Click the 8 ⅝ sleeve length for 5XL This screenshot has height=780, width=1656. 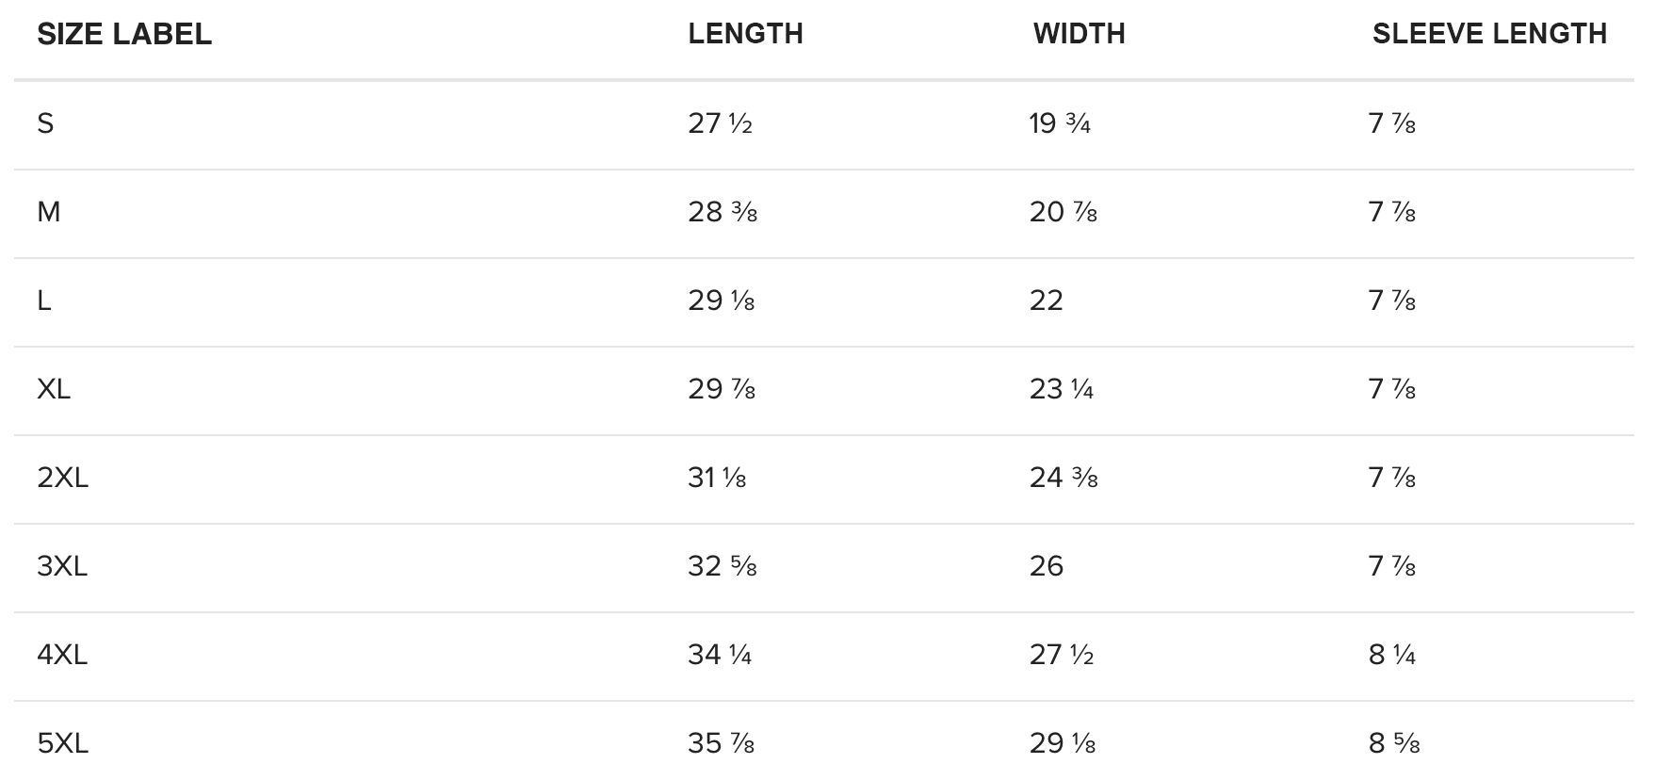(x=1394, y=743)
